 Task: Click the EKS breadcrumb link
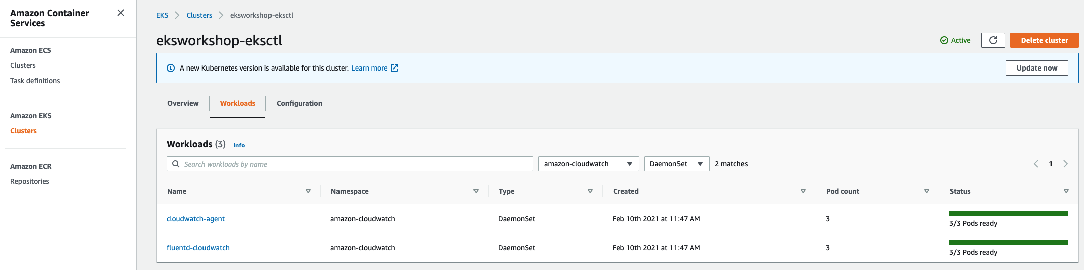click(x=162, y=15)
